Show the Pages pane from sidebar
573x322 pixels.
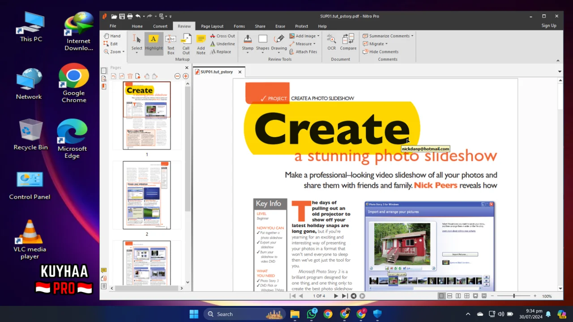click(x=104, y=71)
